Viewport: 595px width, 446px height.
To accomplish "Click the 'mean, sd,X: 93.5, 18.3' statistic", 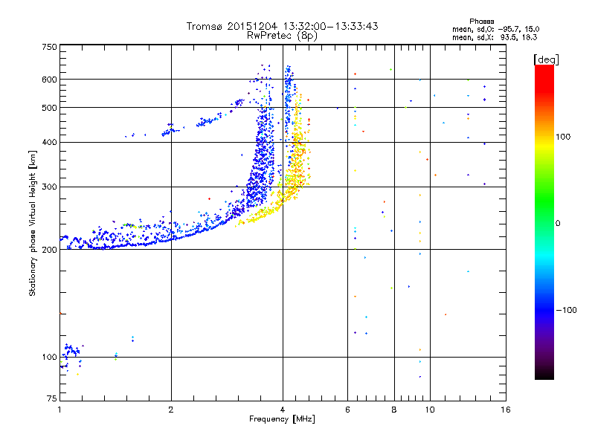I will pyautogui.click(x=495, y=37).
